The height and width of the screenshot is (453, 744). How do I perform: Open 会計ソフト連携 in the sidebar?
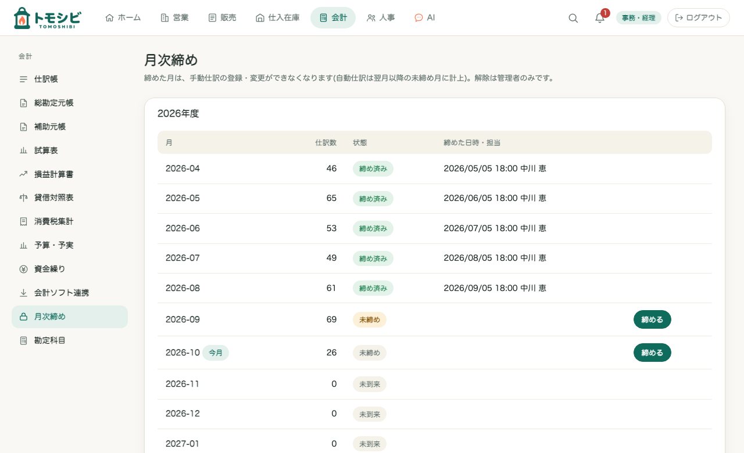(70, 293)
